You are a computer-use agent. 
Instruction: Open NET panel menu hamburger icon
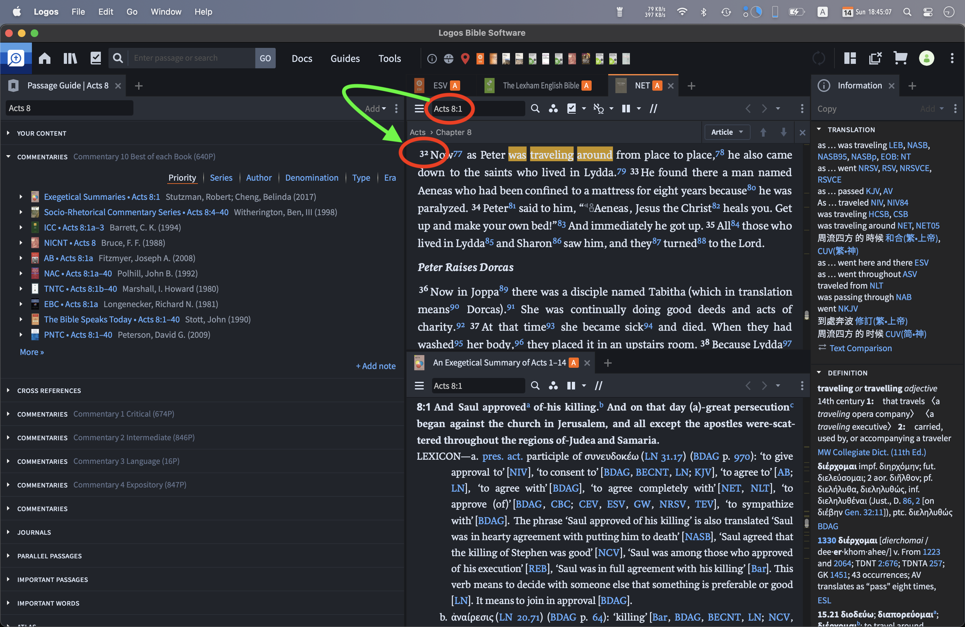(x=419, y=109)
